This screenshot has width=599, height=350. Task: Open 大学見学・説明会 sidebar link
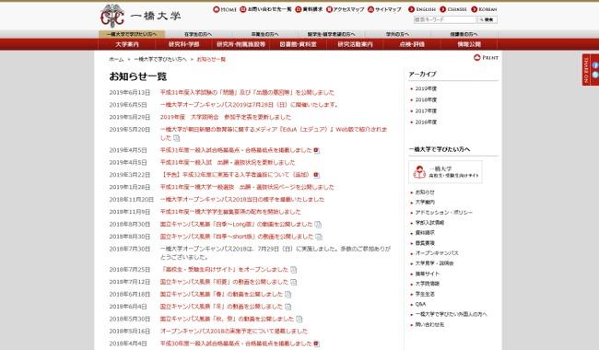click(434, 263)
